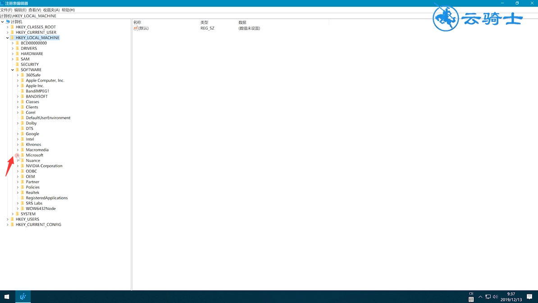Click the DTS folder icon
The image size is (538, 303).
point(23,129)
